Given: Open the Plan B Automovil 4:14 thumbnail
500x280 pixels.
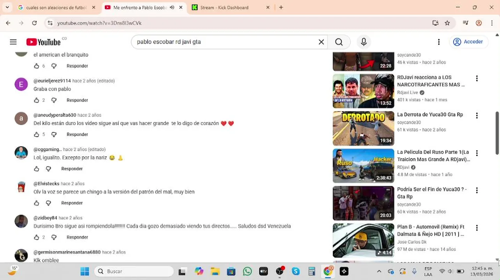Looking at the screenshot, I should click(363, 240).
